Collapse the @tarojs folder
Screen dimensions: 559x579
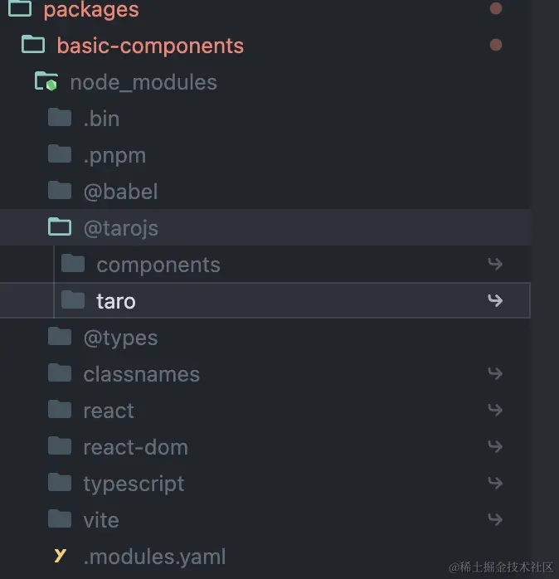pos(120,228)
